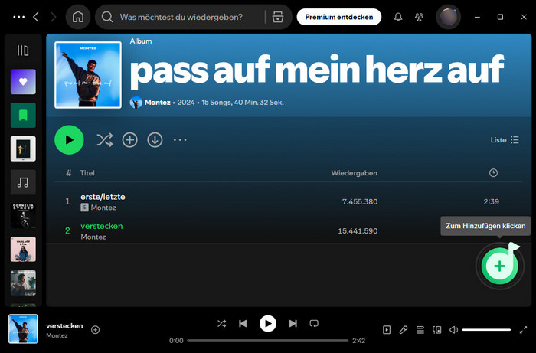The height and width of the screenshot is (353, 536).
Task: Minimize the Spotify window
Action: click(x=478, y=17)
